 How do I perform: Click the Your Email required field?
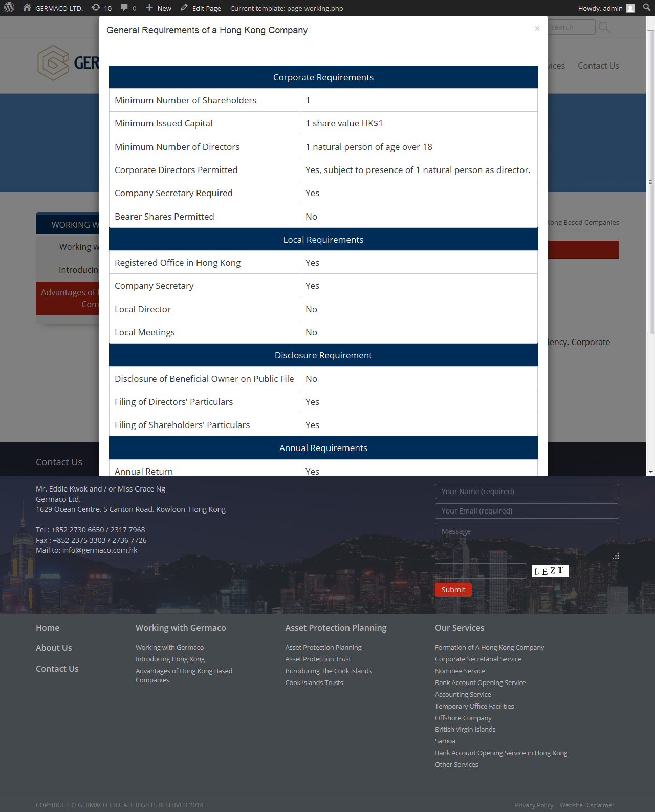[x=527, y=511]
